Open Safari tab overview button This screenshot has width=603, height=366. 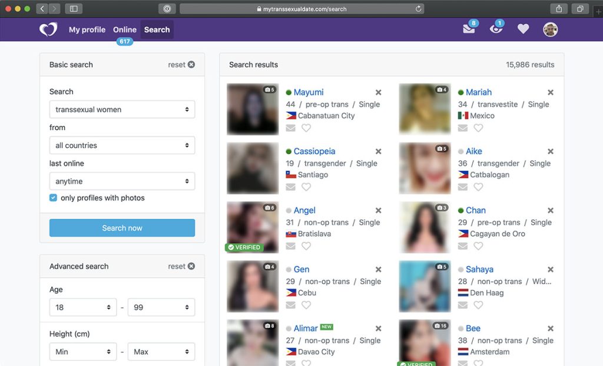tap(580, 8)
